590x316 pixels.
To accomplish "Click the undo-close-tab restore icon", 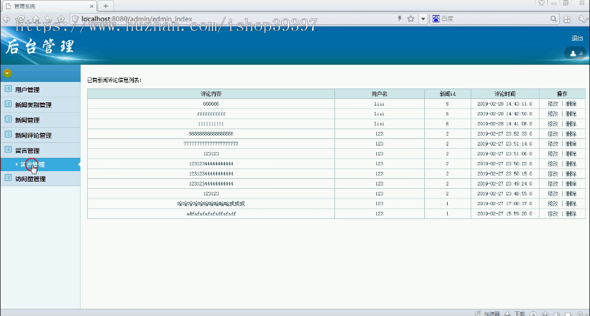I will coord(48,19).
